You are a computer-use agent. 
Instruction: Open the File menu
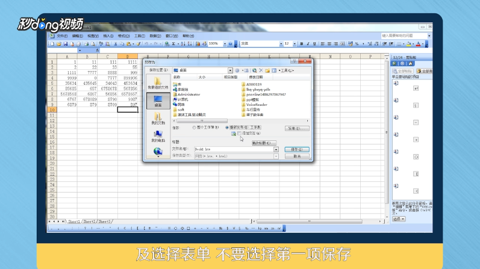[62, 36]
